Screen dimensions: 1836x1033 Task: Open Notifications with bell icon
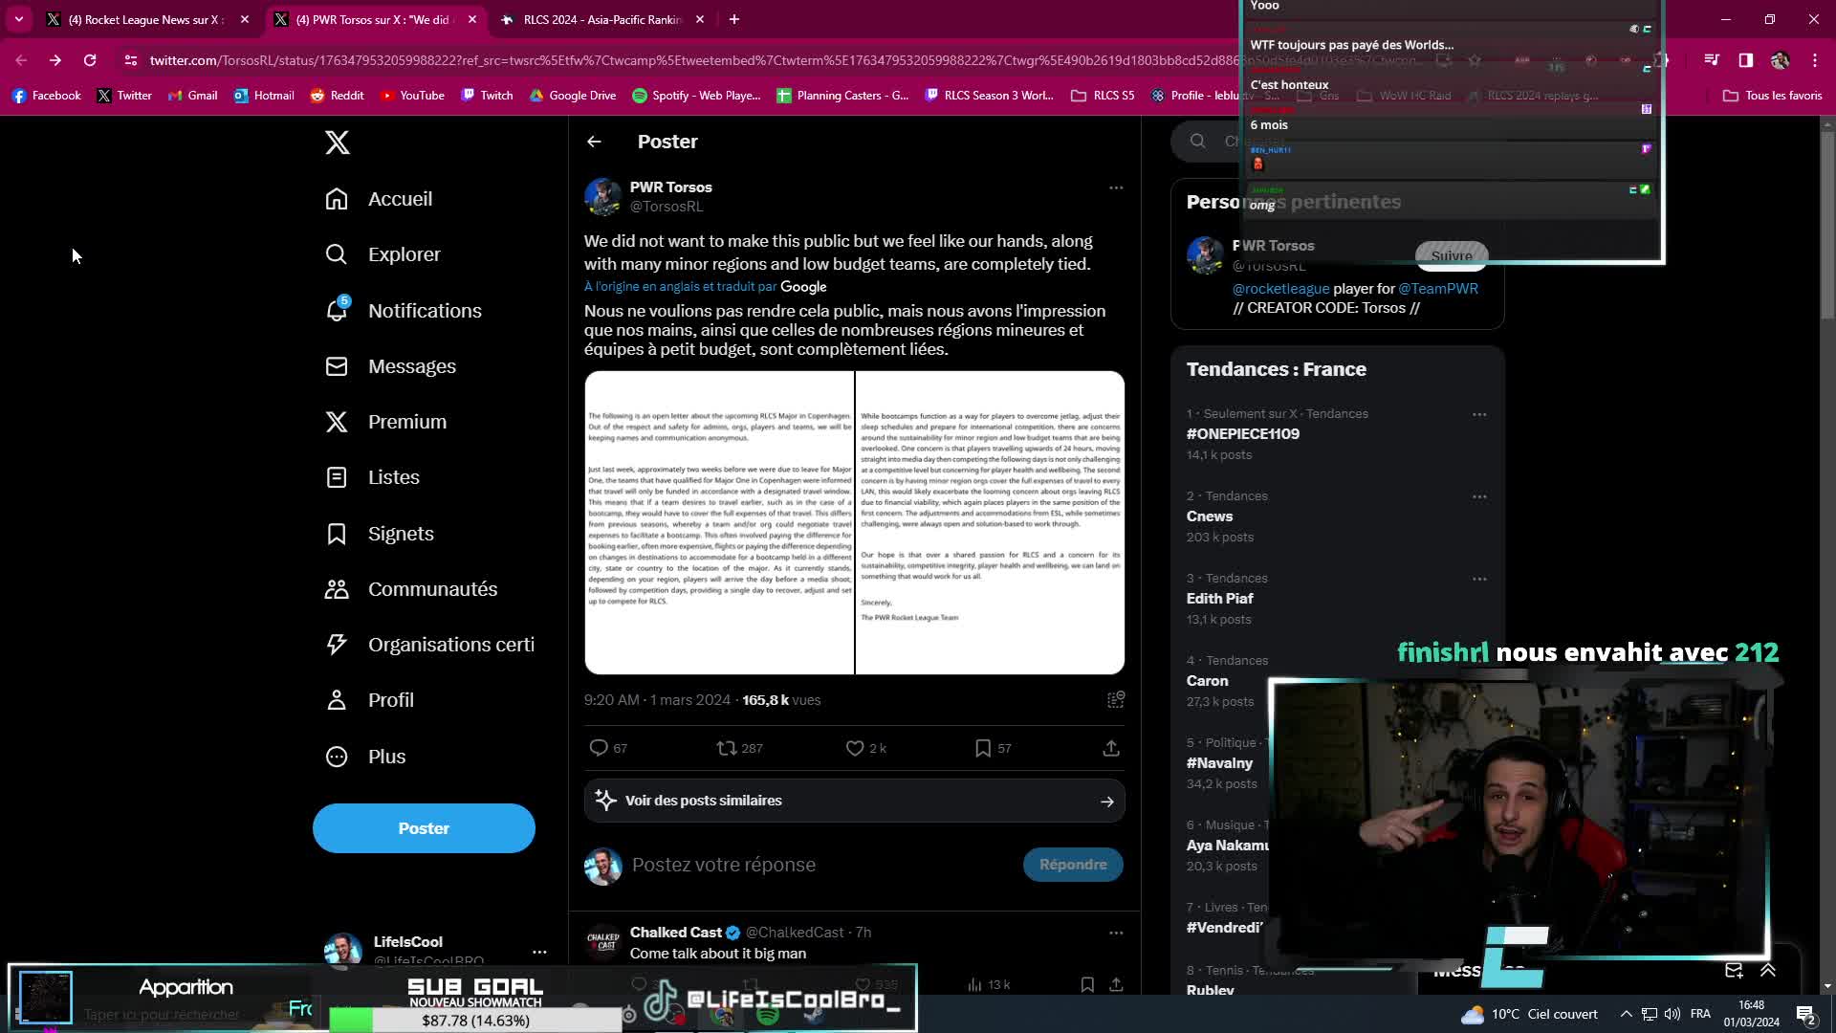coord(403,311)
